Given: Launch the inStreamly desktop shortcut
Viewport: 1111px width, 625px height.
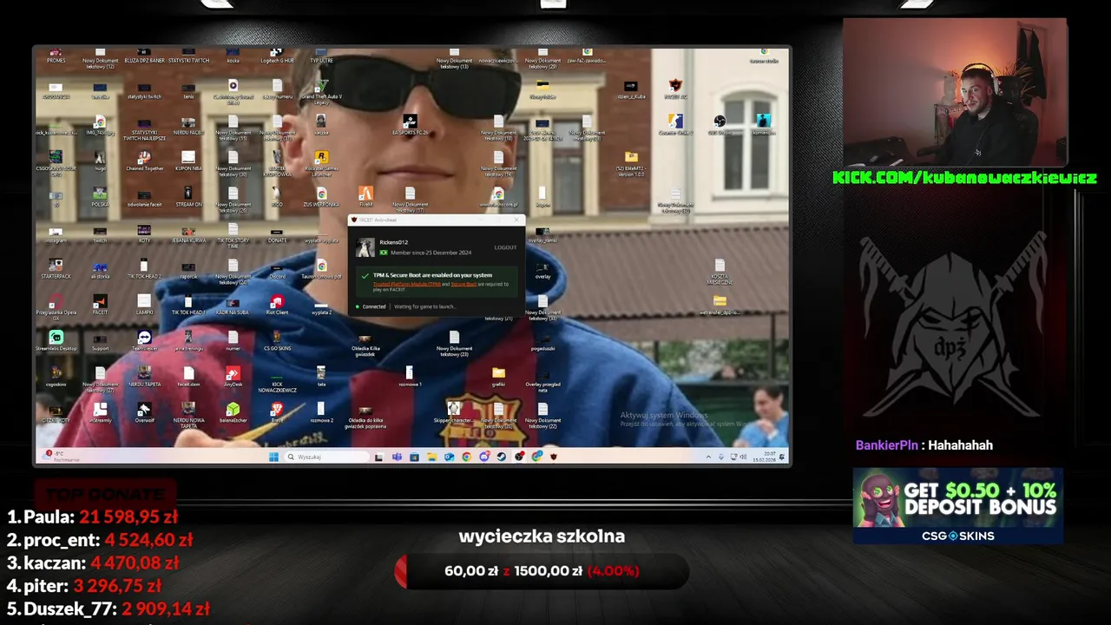Looking at the screenshot, I should pyautogui.click(x=100, y=412).
